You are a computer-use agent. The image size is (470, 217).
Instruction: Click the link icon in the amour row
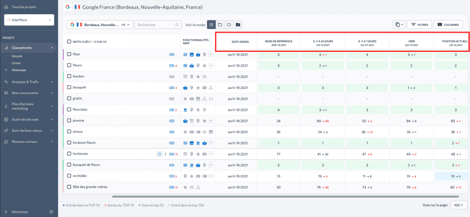(x=172, y=132)
